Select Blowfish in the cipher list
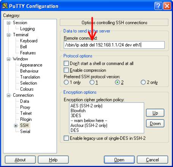Screen dimensions: 173x167 click(x=78, y=111)
